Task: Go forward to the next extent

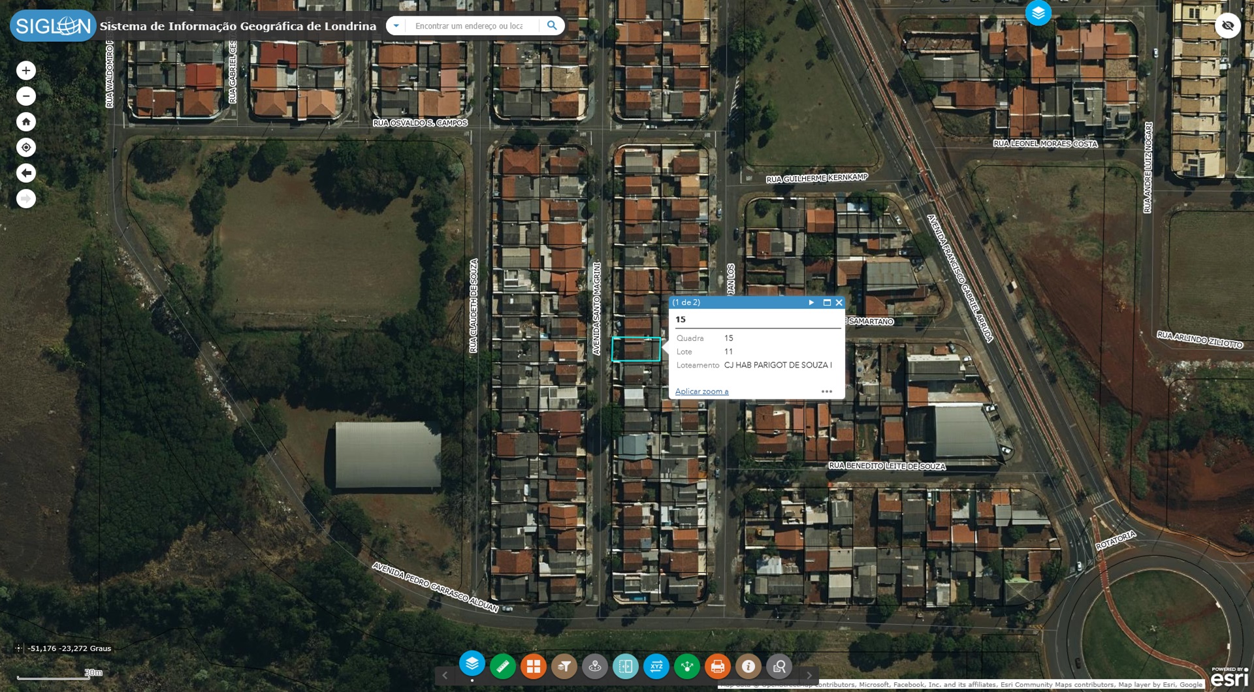Action: point(26,198)
